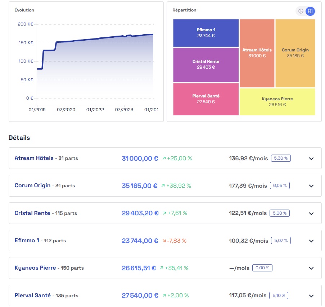Open the Pierval Santé details link
This screenshot has width=325, height=307.
coord(32,295)
